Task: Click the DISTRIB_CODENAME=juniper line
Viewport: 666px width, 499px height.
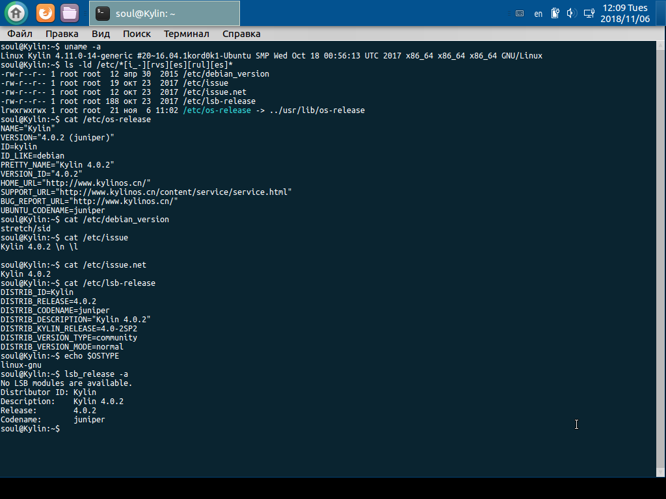Action: point(55,310)
